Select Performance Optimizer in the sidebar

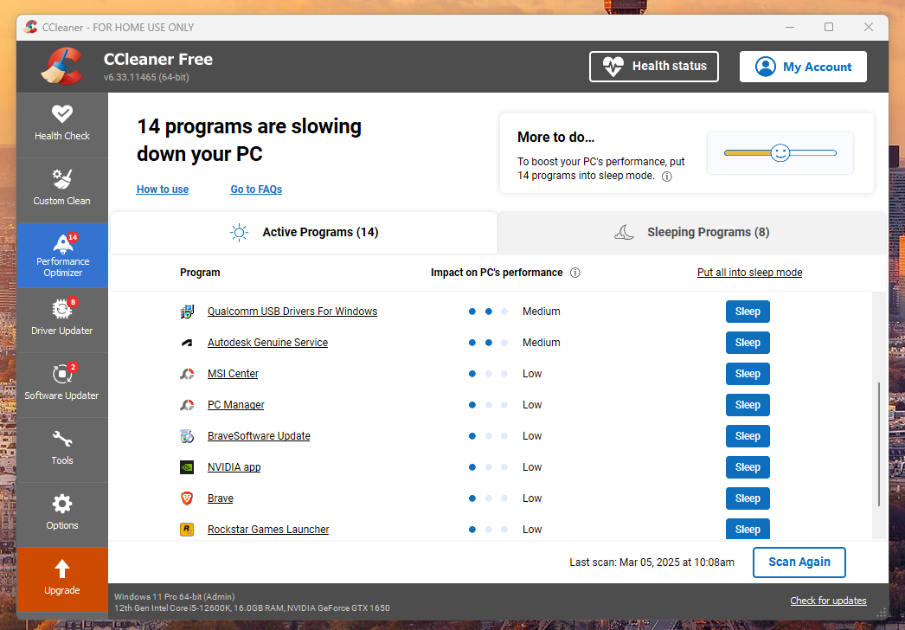click(x=62, y=255)
